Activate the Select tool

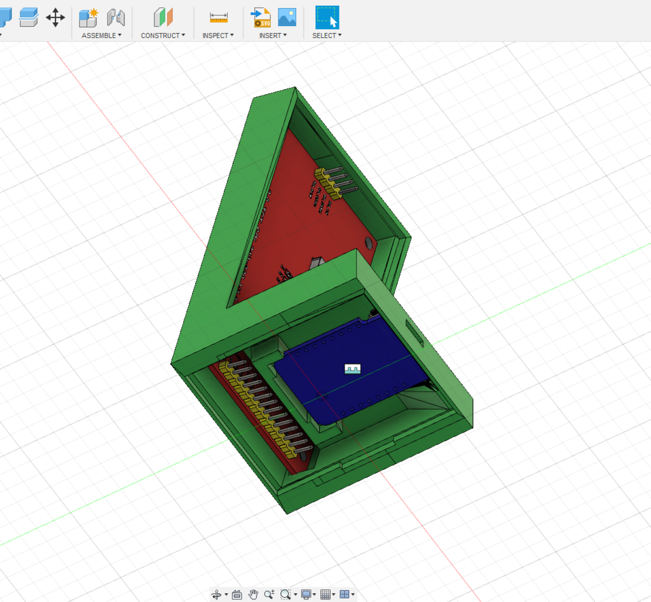point(327,18)
